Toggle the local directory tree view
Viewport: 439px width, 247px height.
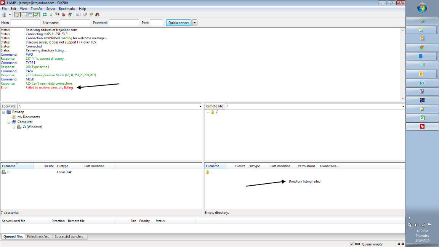[x=24, y=14]
